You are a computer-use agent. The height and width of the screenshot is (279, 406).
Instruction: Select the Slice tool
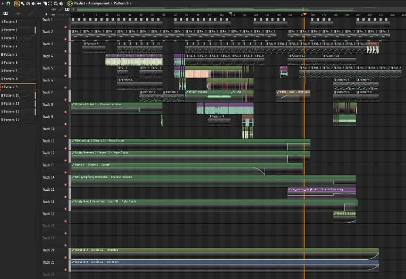click(45, 3)
